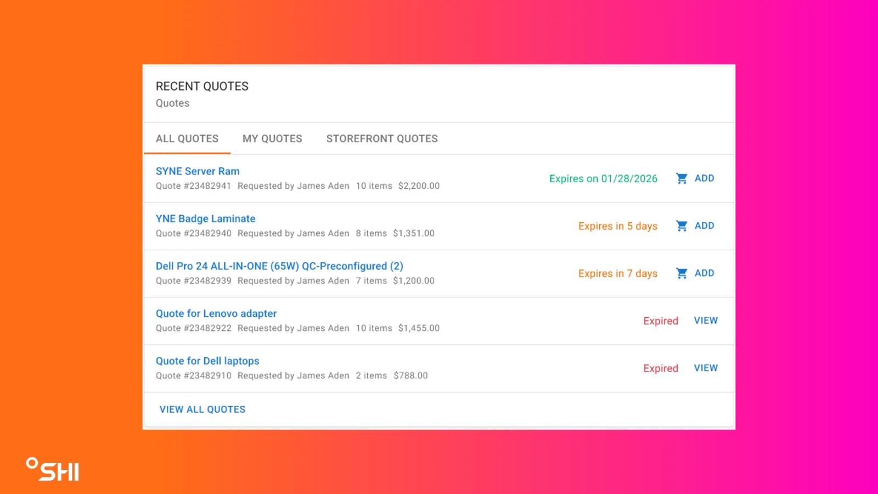Switch to the ALL QUOTES tab
Image resolution: width=878 pixels, height=494 pixels.
[187, 139]
